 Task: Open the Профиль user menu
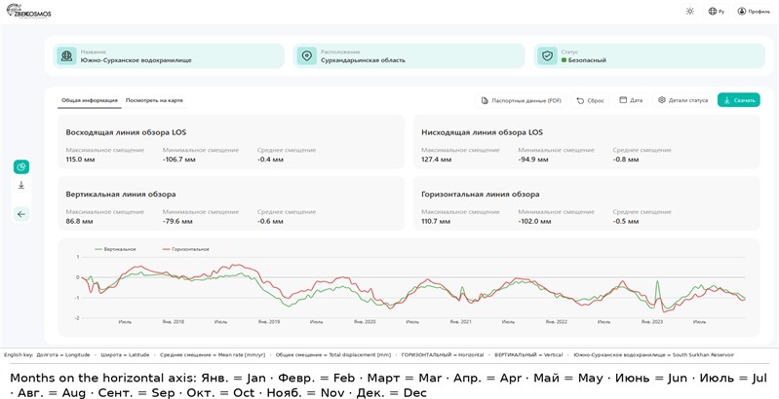click(754, 12)
